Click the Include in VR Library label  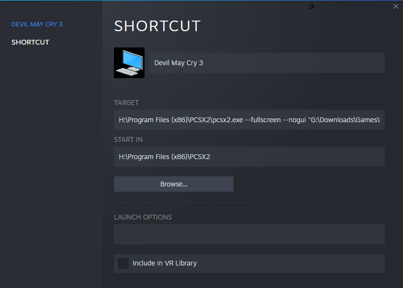click(x=165, y=263)
